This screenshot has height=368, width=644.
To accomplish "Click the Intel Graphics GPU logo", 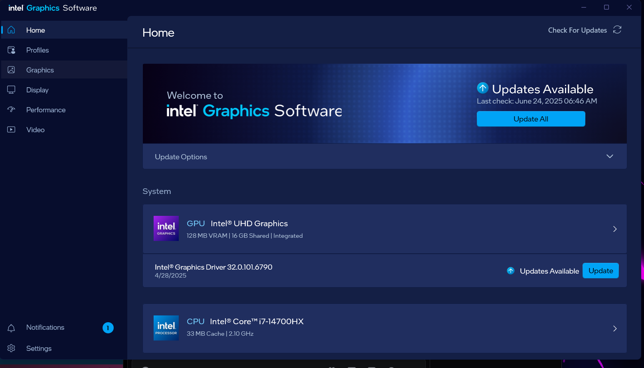I will pos(166,229).
